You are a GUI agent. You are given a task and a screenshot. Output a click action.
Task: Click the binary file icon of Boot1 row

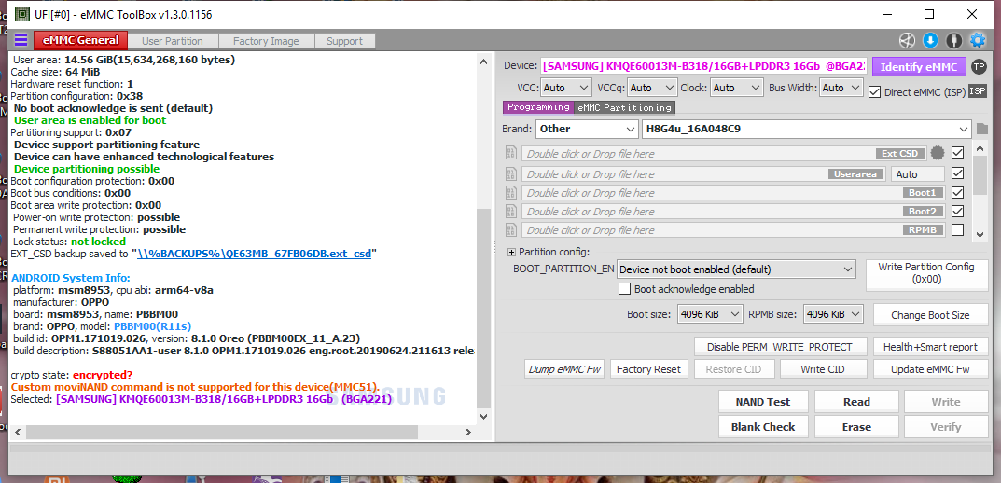[x=510, y=193]
